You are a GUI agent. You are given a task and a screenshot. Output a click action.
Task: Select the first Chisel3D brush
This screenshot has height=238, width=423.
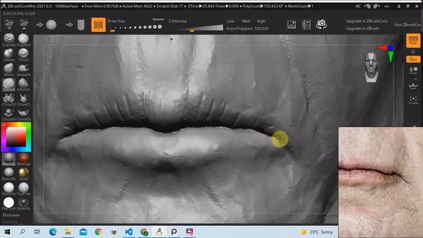(9, 100)
